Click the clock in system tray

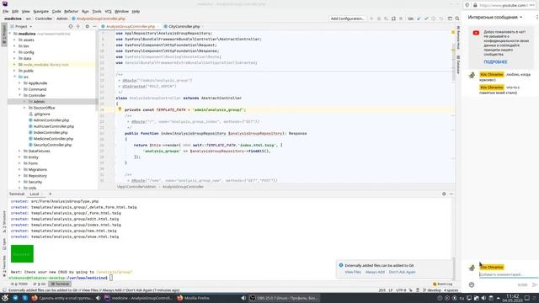point(513,298)
